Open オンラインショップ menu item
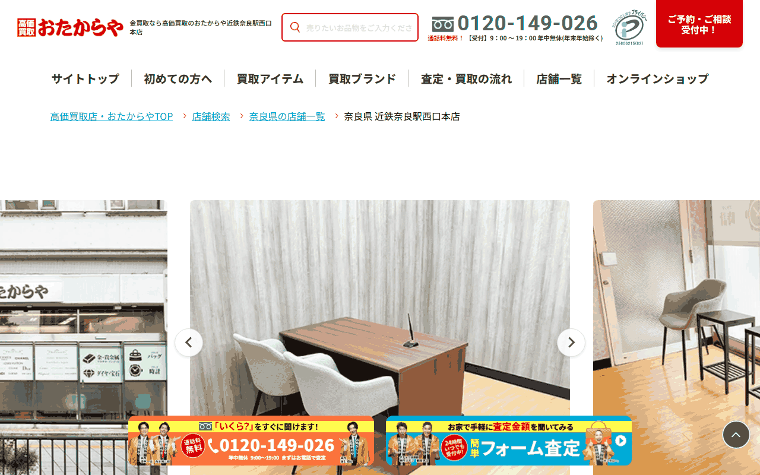This screenshot has width=760, height=475. tap(657, 78)
